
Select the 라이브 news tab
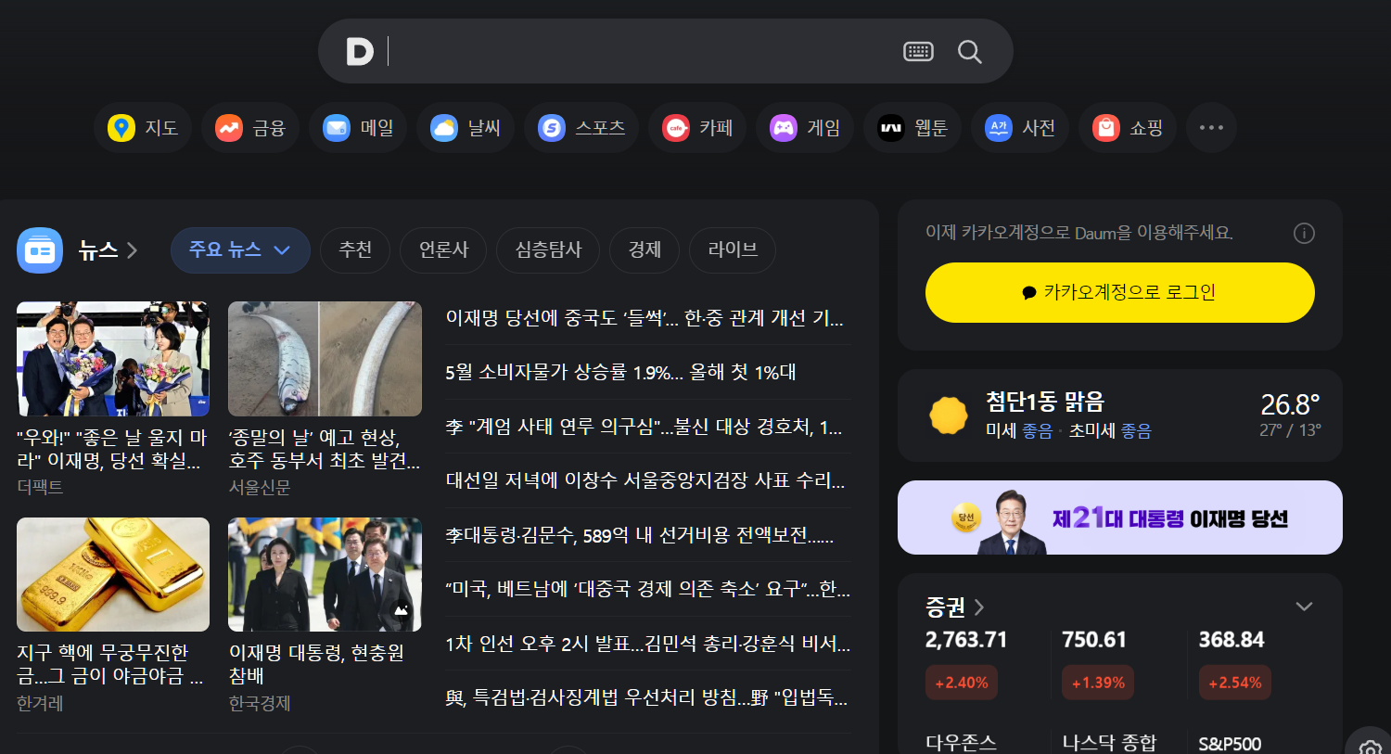click(733, 250)
